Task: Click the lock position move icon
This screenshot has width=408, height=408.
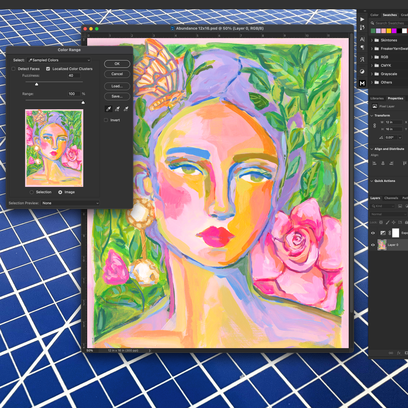Action: pyautogui.click(x=393, y=222)
